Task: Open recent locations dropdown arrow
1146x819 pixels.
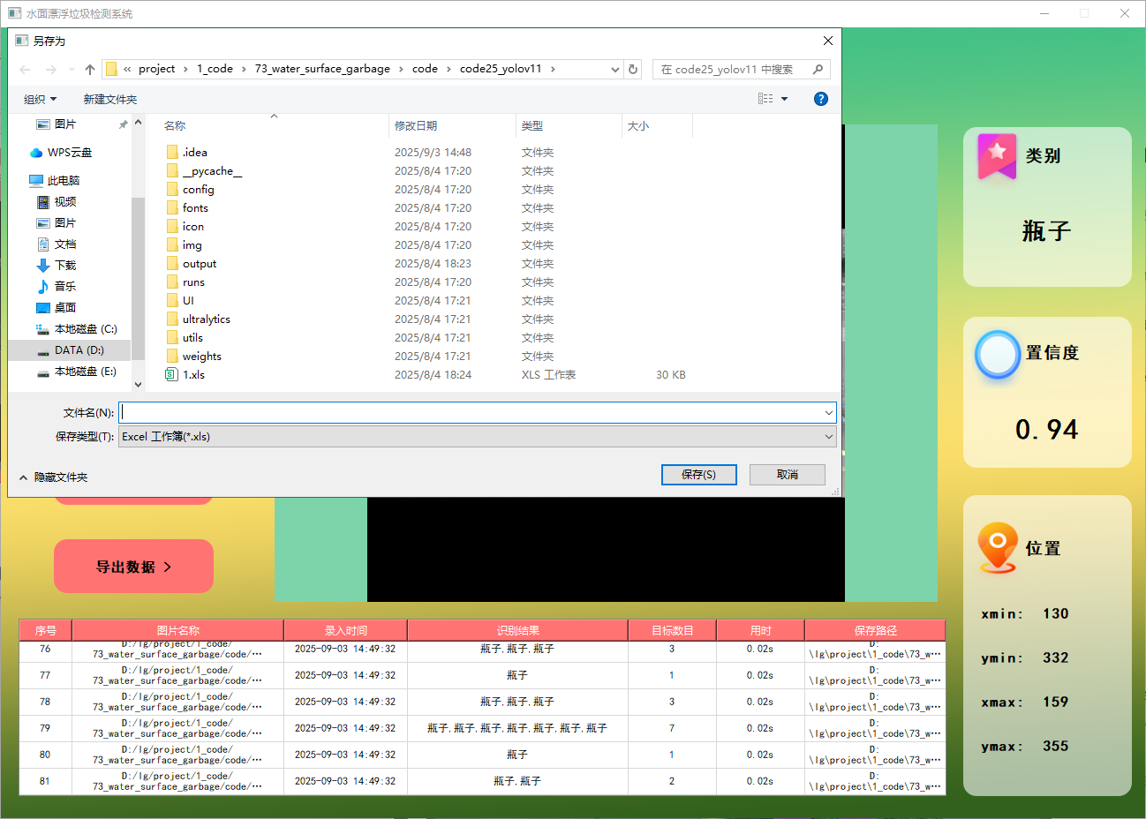Action: click(x=72, y=69)
